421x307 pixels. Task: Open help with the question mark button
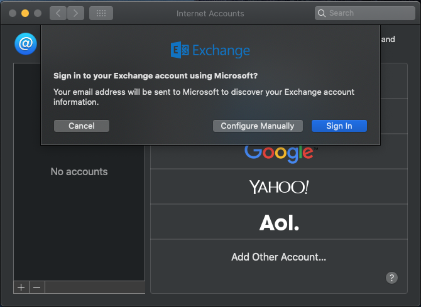pyautogui.click(x=391, y=277)
